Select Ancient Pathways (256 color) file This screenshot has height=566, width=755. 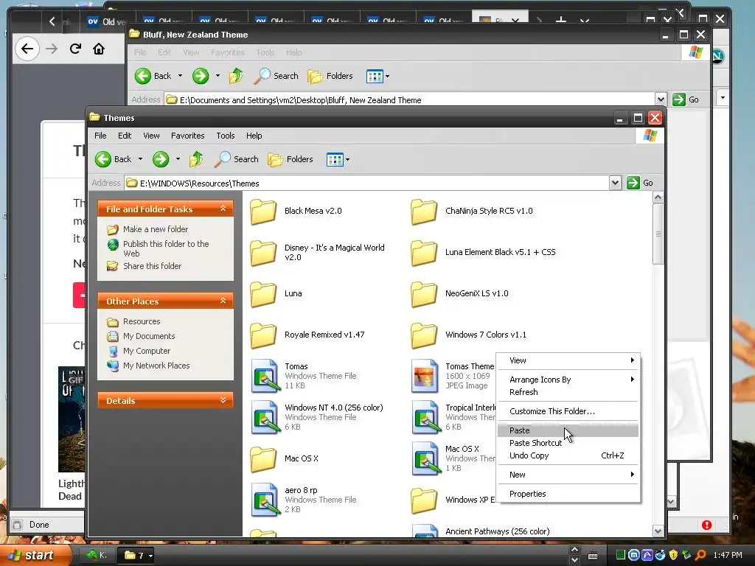pyautogui.click(x=497, y=531)
